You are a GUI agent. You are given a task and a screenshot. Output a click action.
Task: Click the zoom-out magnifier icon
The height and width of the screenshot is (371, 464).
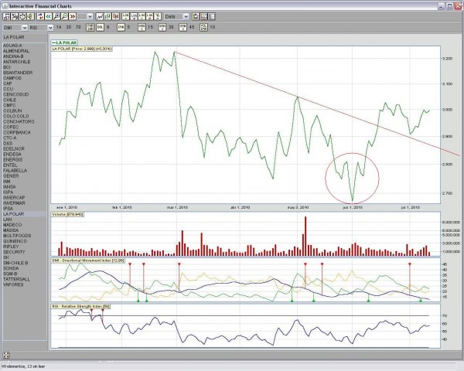point(64,16)
